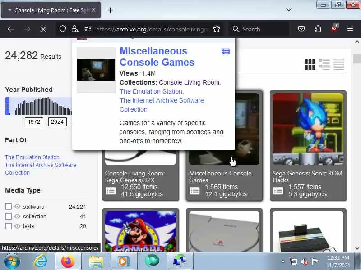This screenshot has width=361, height=270.
Task: Click list icon on Sonic ROM Hacks card
Action: (x=278, y=191)
